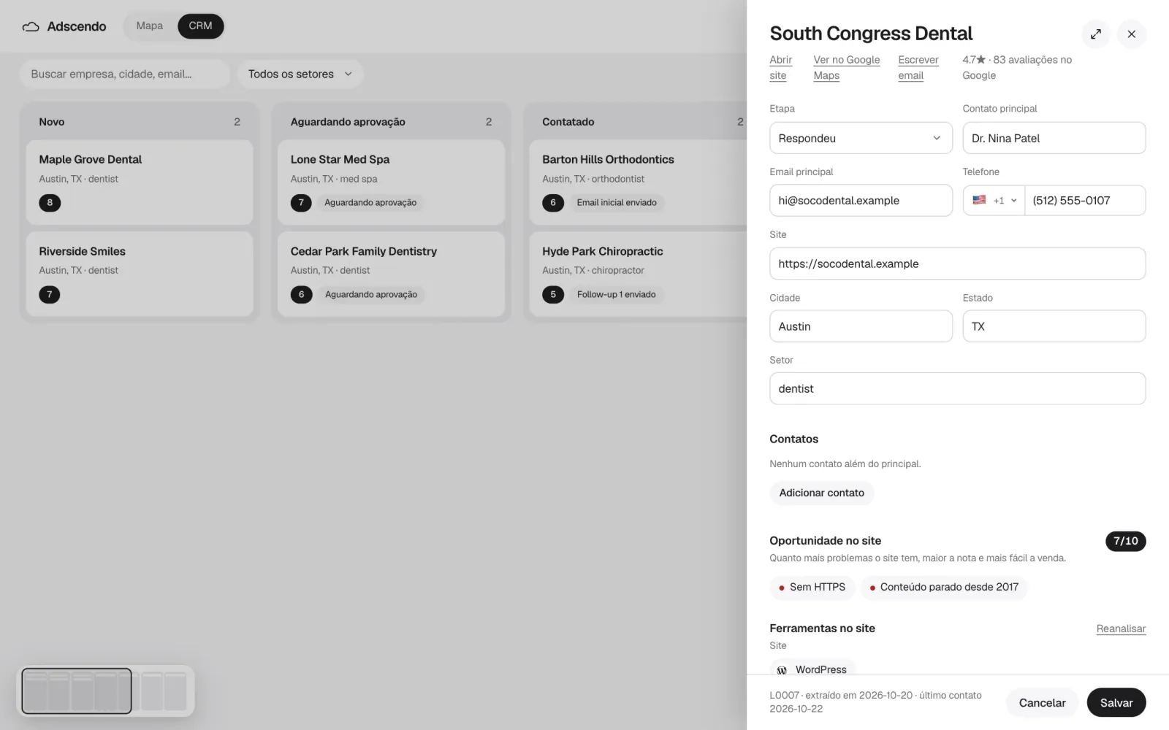Click the Conteúdo parado desde 2017 tag
This screenshot has height=730, width=1169.
[x=943, y=588]
